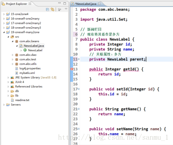This screenshot has width=173, height=145.
Task: Click the Collapse All icon in Project Explorer
Action: [47, 10]
